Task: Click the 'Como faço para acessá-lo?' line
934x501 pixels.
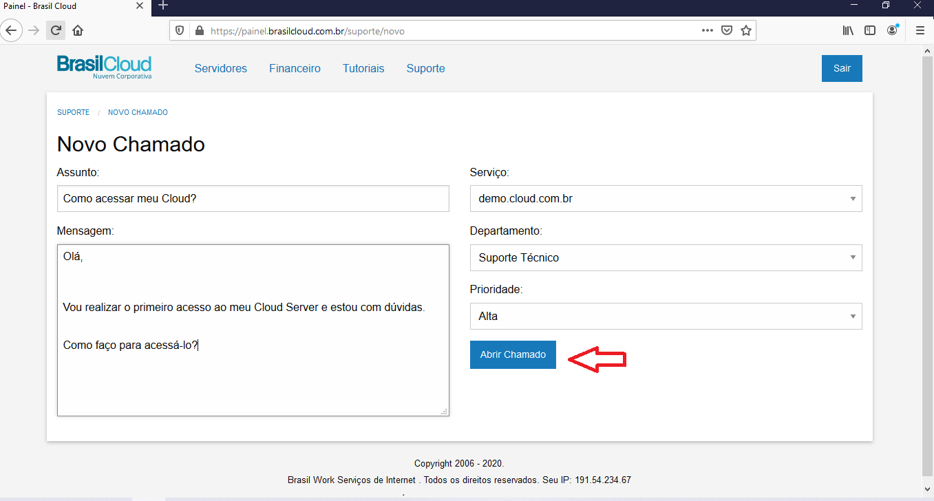Action: pyautogui.click(x=130, y=345)
